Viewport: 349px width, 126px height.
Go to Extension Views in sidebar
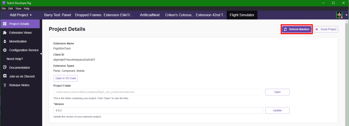[20, 33]
